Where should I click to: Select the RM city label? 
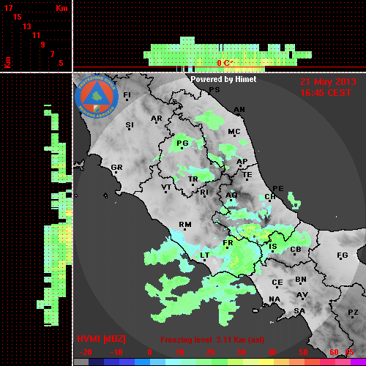tap(185, 224)
